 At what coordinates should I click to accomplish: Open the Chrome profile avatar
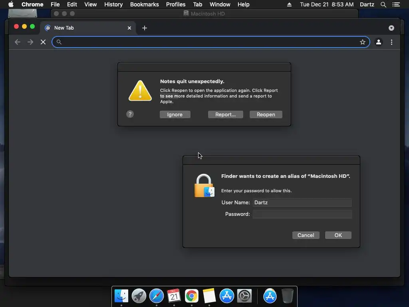tap(379, 42)
